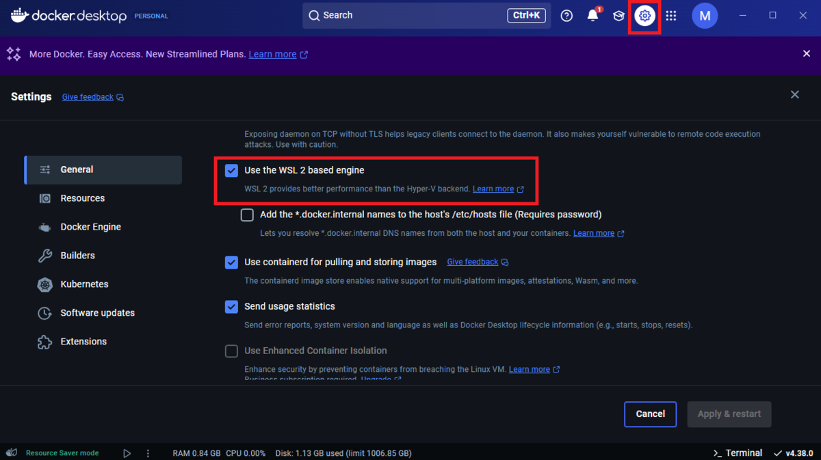
Task: Click the Kubernetes wheel icon
Action: [x=45, y=284]
